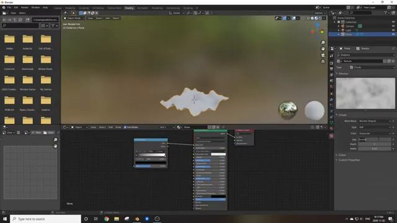Select rendered viewport shading
The width and height of the screenshot is (397, 223).
[x=320, y=18]
